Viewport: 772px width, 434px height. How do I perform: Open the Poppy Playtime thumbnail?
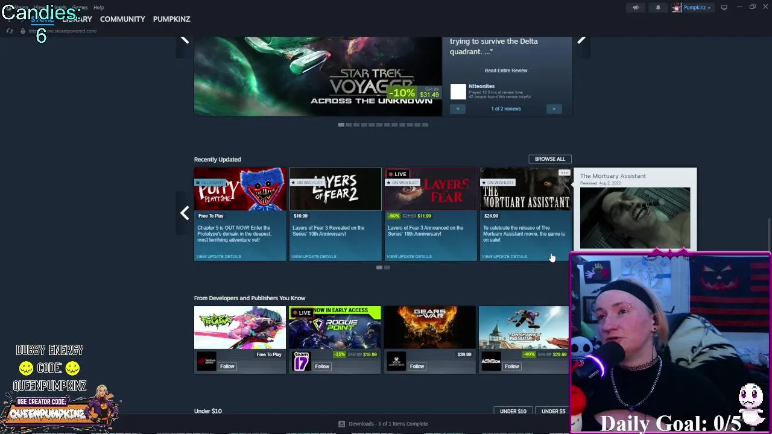pyautogui.click(x=240, y=189)
